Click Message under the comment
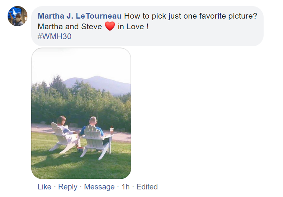Screen dimensions: 283x197 [x=99, y=187]
